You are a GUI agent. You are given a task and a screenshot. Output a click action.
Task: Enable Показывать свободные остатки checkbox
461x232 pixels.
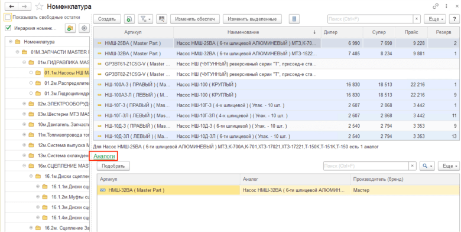point(7,17)
